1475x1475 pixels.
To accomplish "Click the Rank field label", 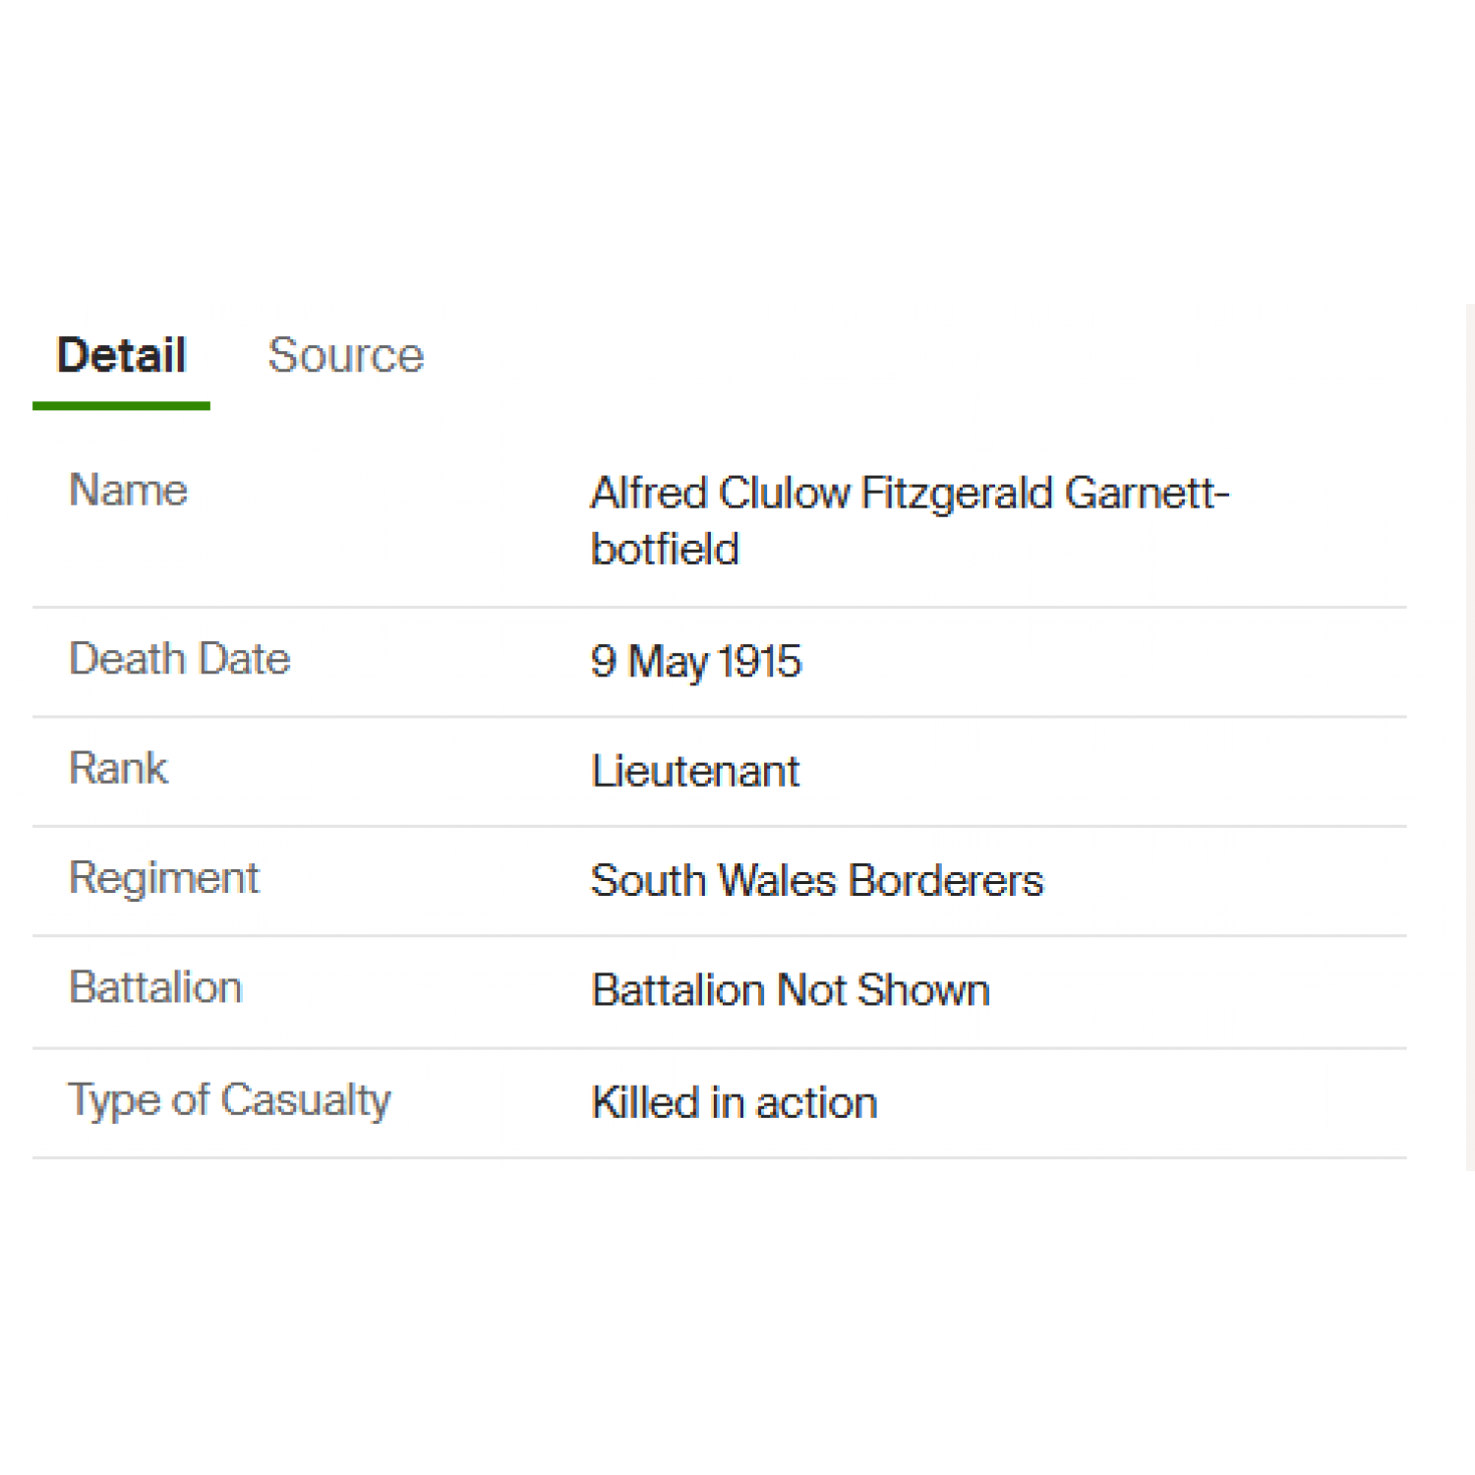I will (118, 768).
